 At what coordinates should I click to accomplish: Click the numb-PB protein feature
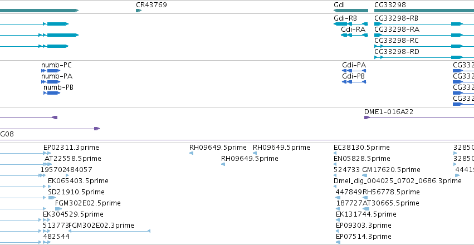point(52,93)
